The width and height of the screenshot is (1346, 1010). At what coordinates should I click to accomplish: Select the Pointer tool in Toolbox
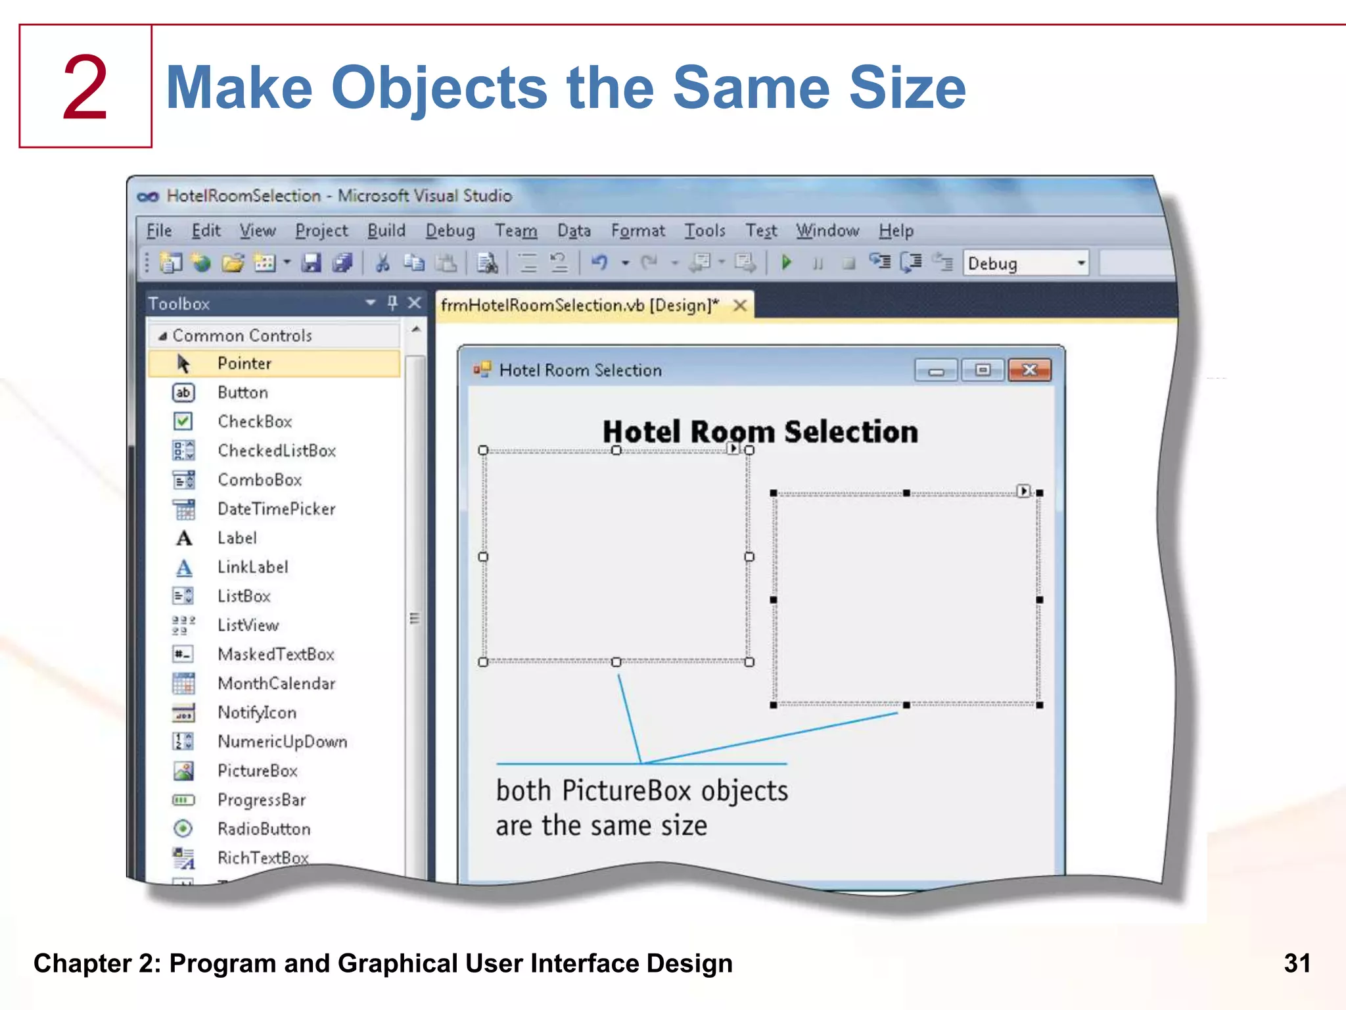pyautogui.click(x=275, y=364)
